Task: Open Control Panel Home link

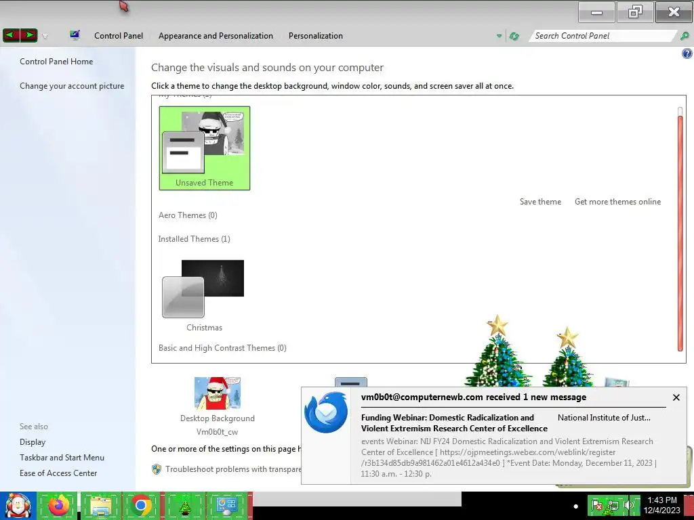Action: pos(56,62)
